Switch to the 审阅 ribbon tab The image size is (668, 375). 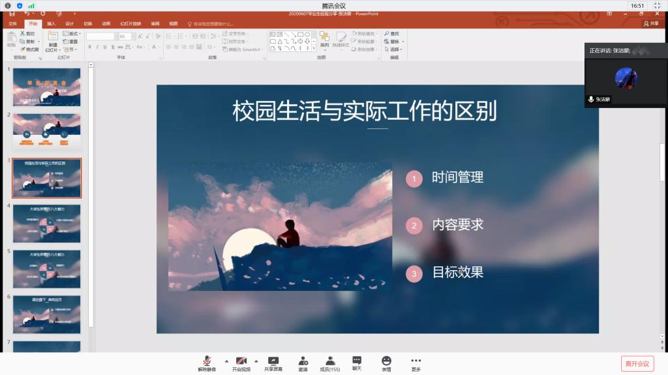155,24
